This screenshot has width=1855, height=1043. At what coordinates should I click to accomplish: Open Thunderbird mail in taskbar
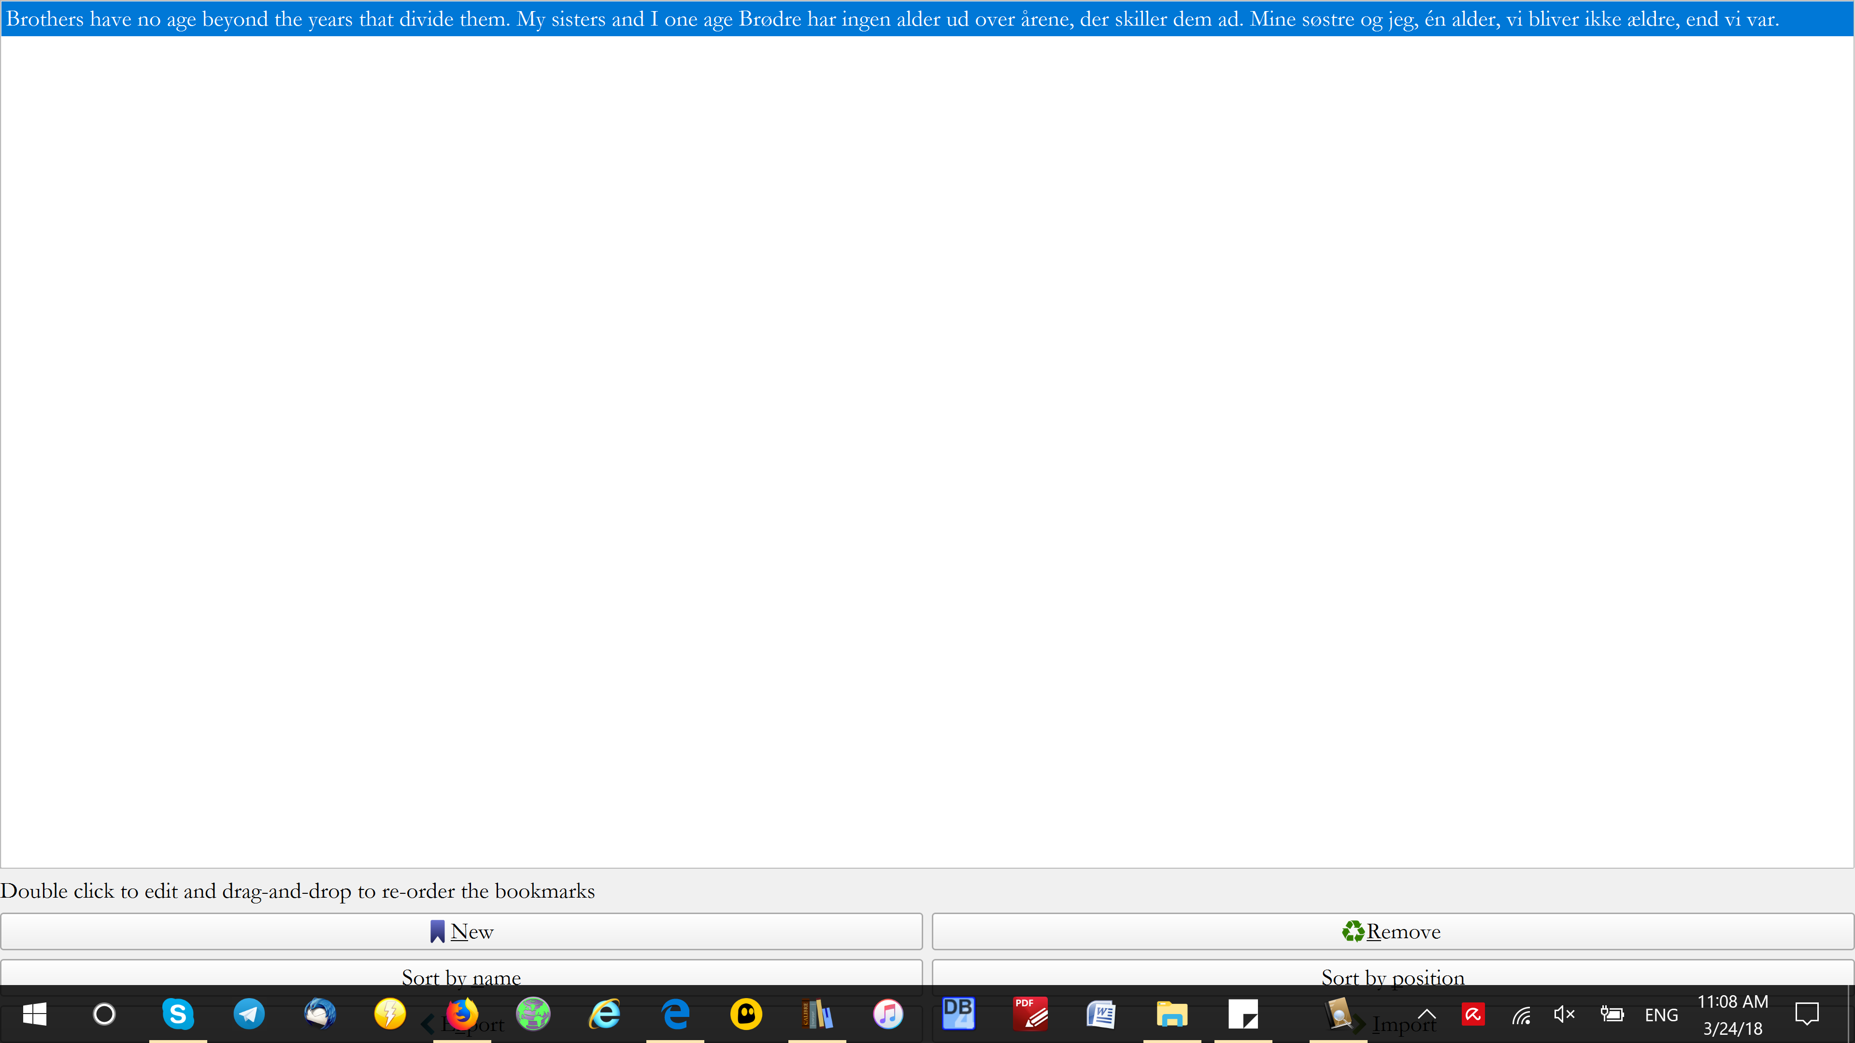(320, 1014)
